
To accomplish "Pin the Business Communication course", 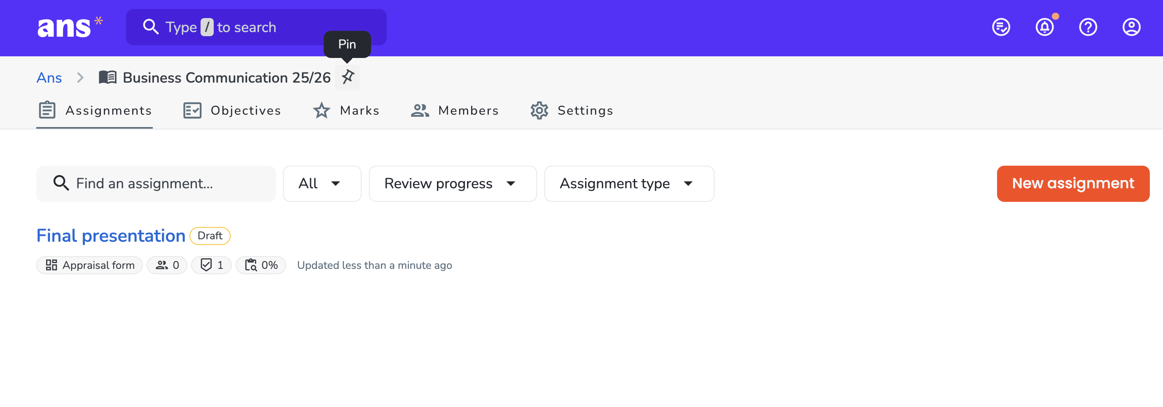I will (347, 78).
